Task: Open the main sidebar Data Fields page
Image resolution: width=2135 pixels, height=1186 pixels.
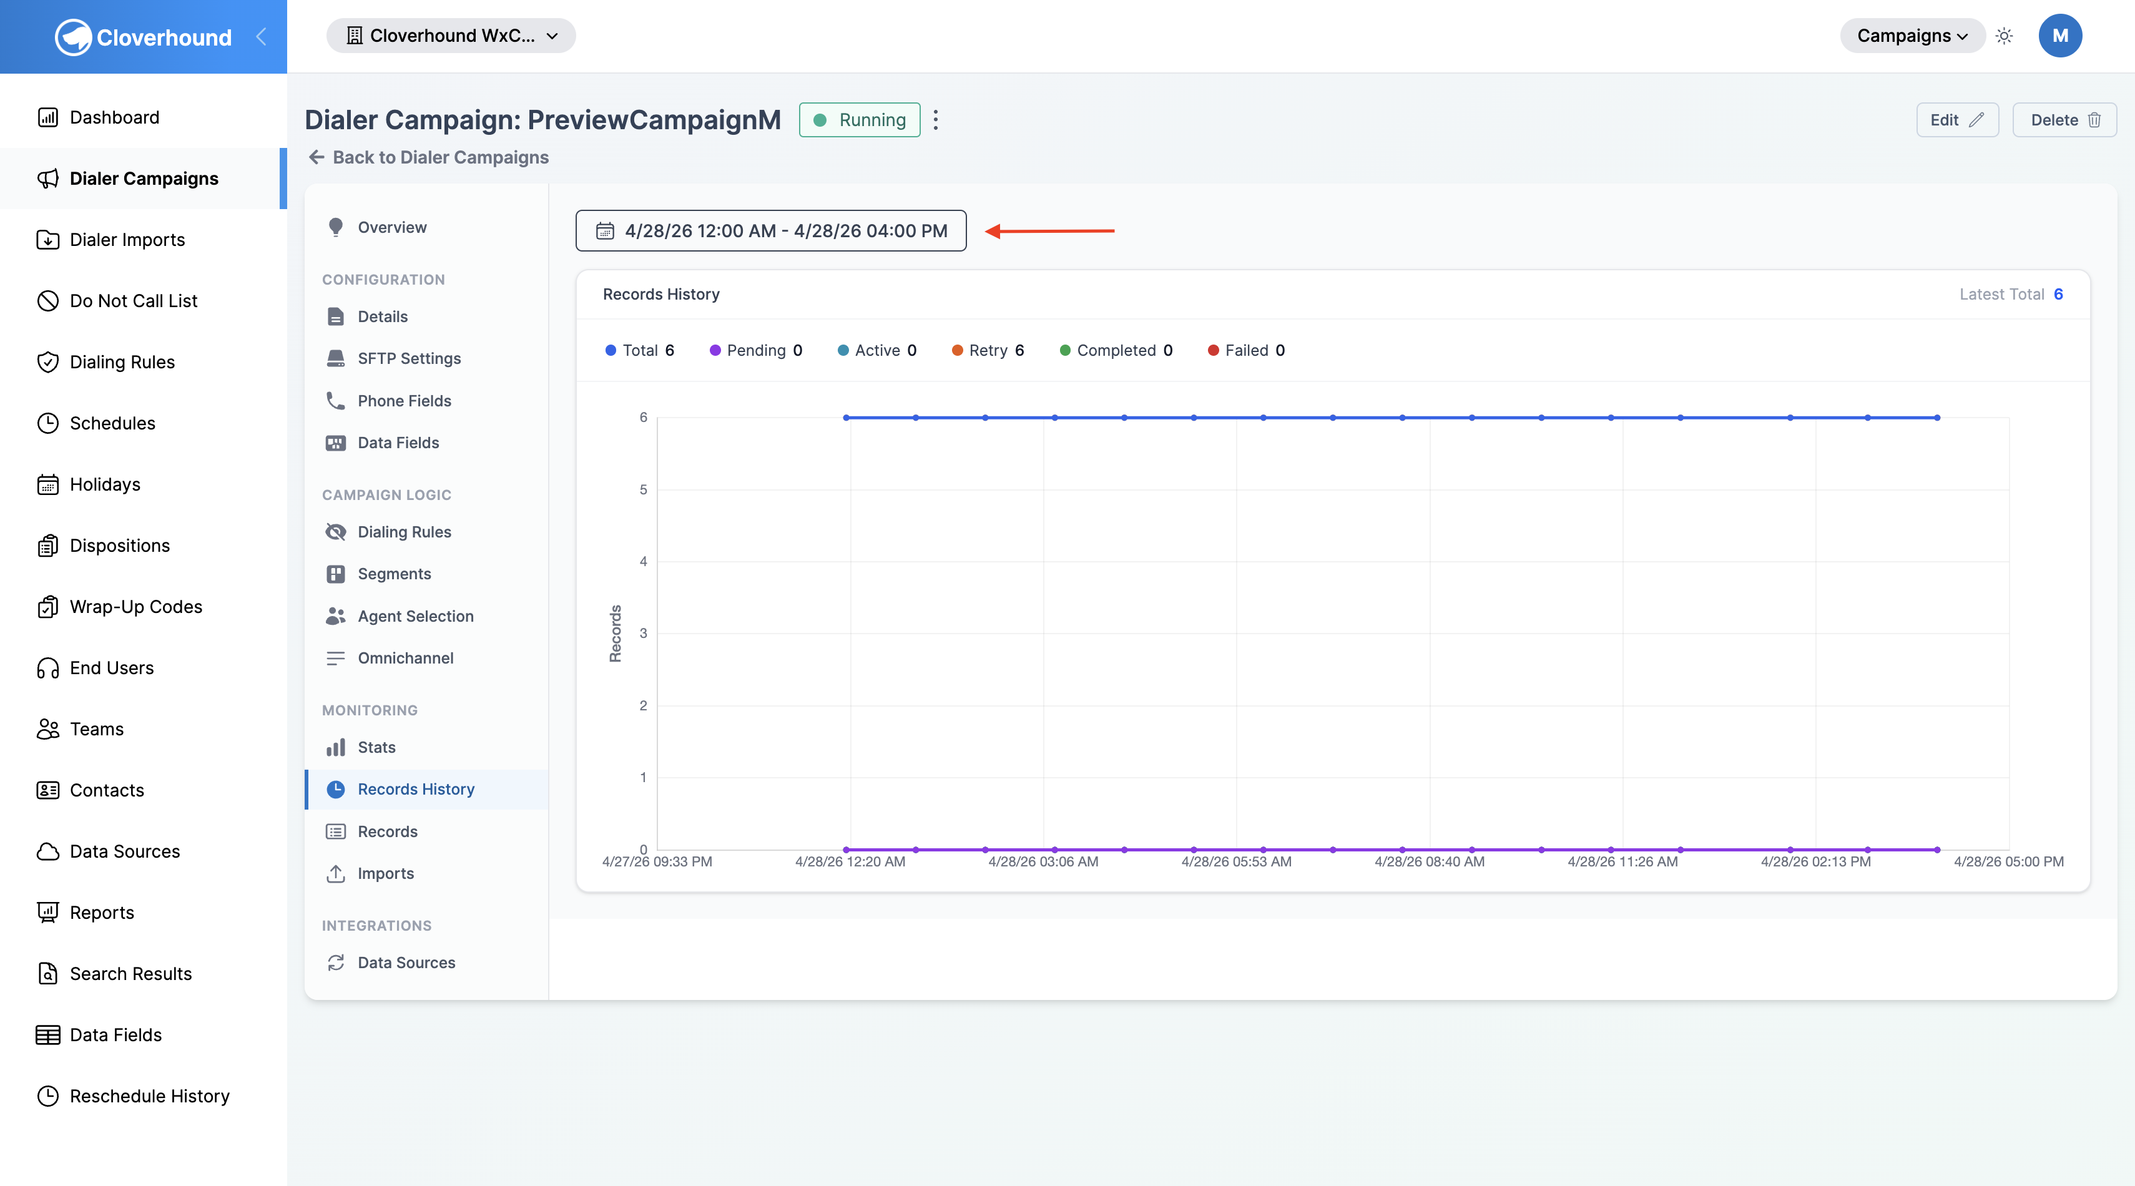Action: pyautogui.click(x=116, y=1035)
